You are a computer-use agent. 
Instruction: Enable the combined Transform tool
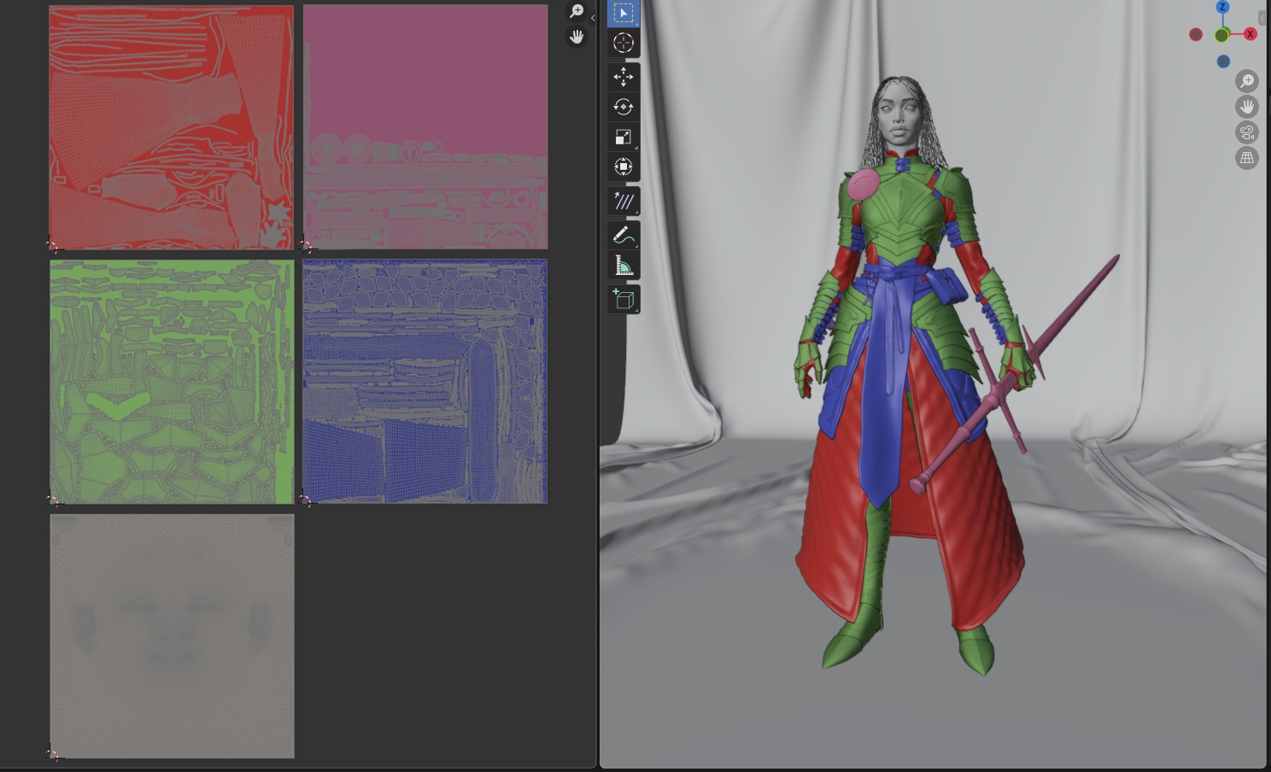pos(624,167)
